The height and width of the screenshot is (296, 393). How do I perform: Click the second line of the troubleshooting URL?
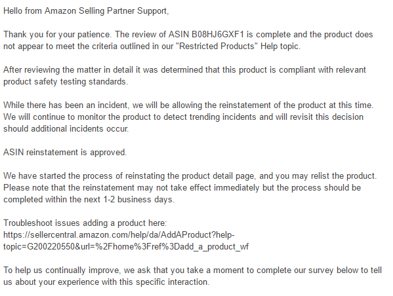click(126, 247)
